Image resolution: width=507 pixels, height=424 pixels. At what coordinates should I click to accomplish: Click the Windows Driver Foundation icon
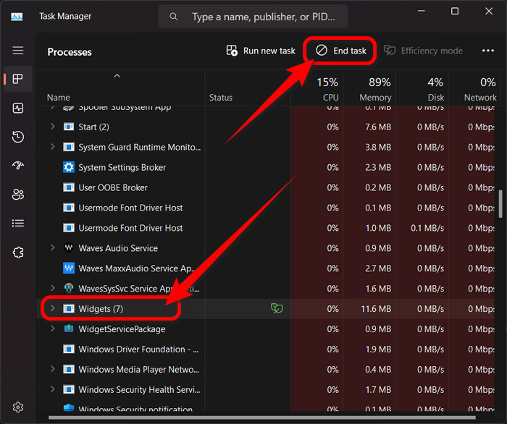tap(69, 349)
